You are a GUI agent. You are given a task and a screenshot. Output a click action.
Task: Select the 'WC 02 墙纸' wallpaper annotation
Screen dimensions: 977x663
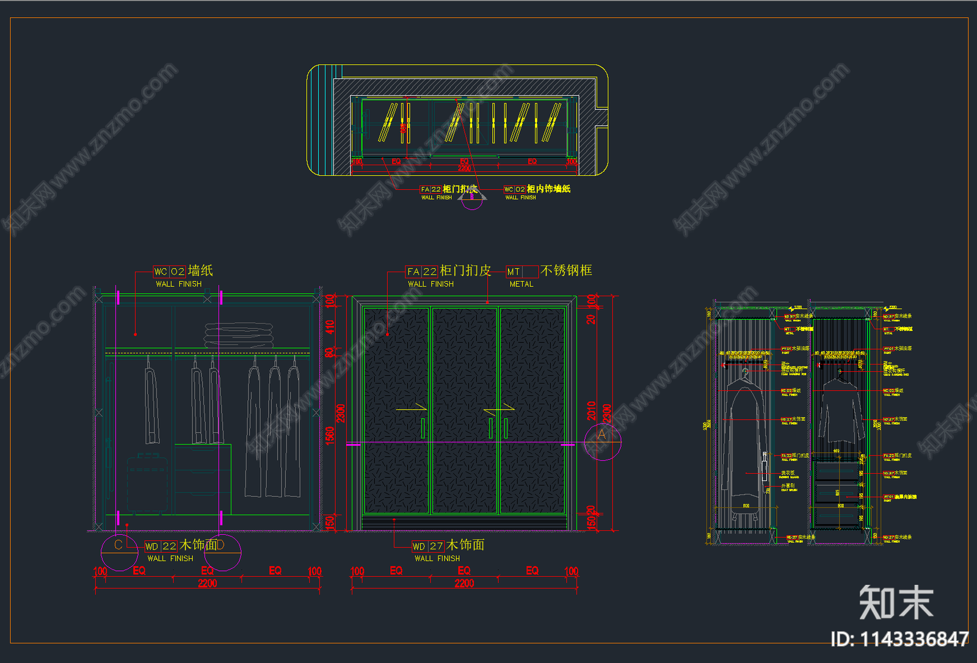point(183,271)
